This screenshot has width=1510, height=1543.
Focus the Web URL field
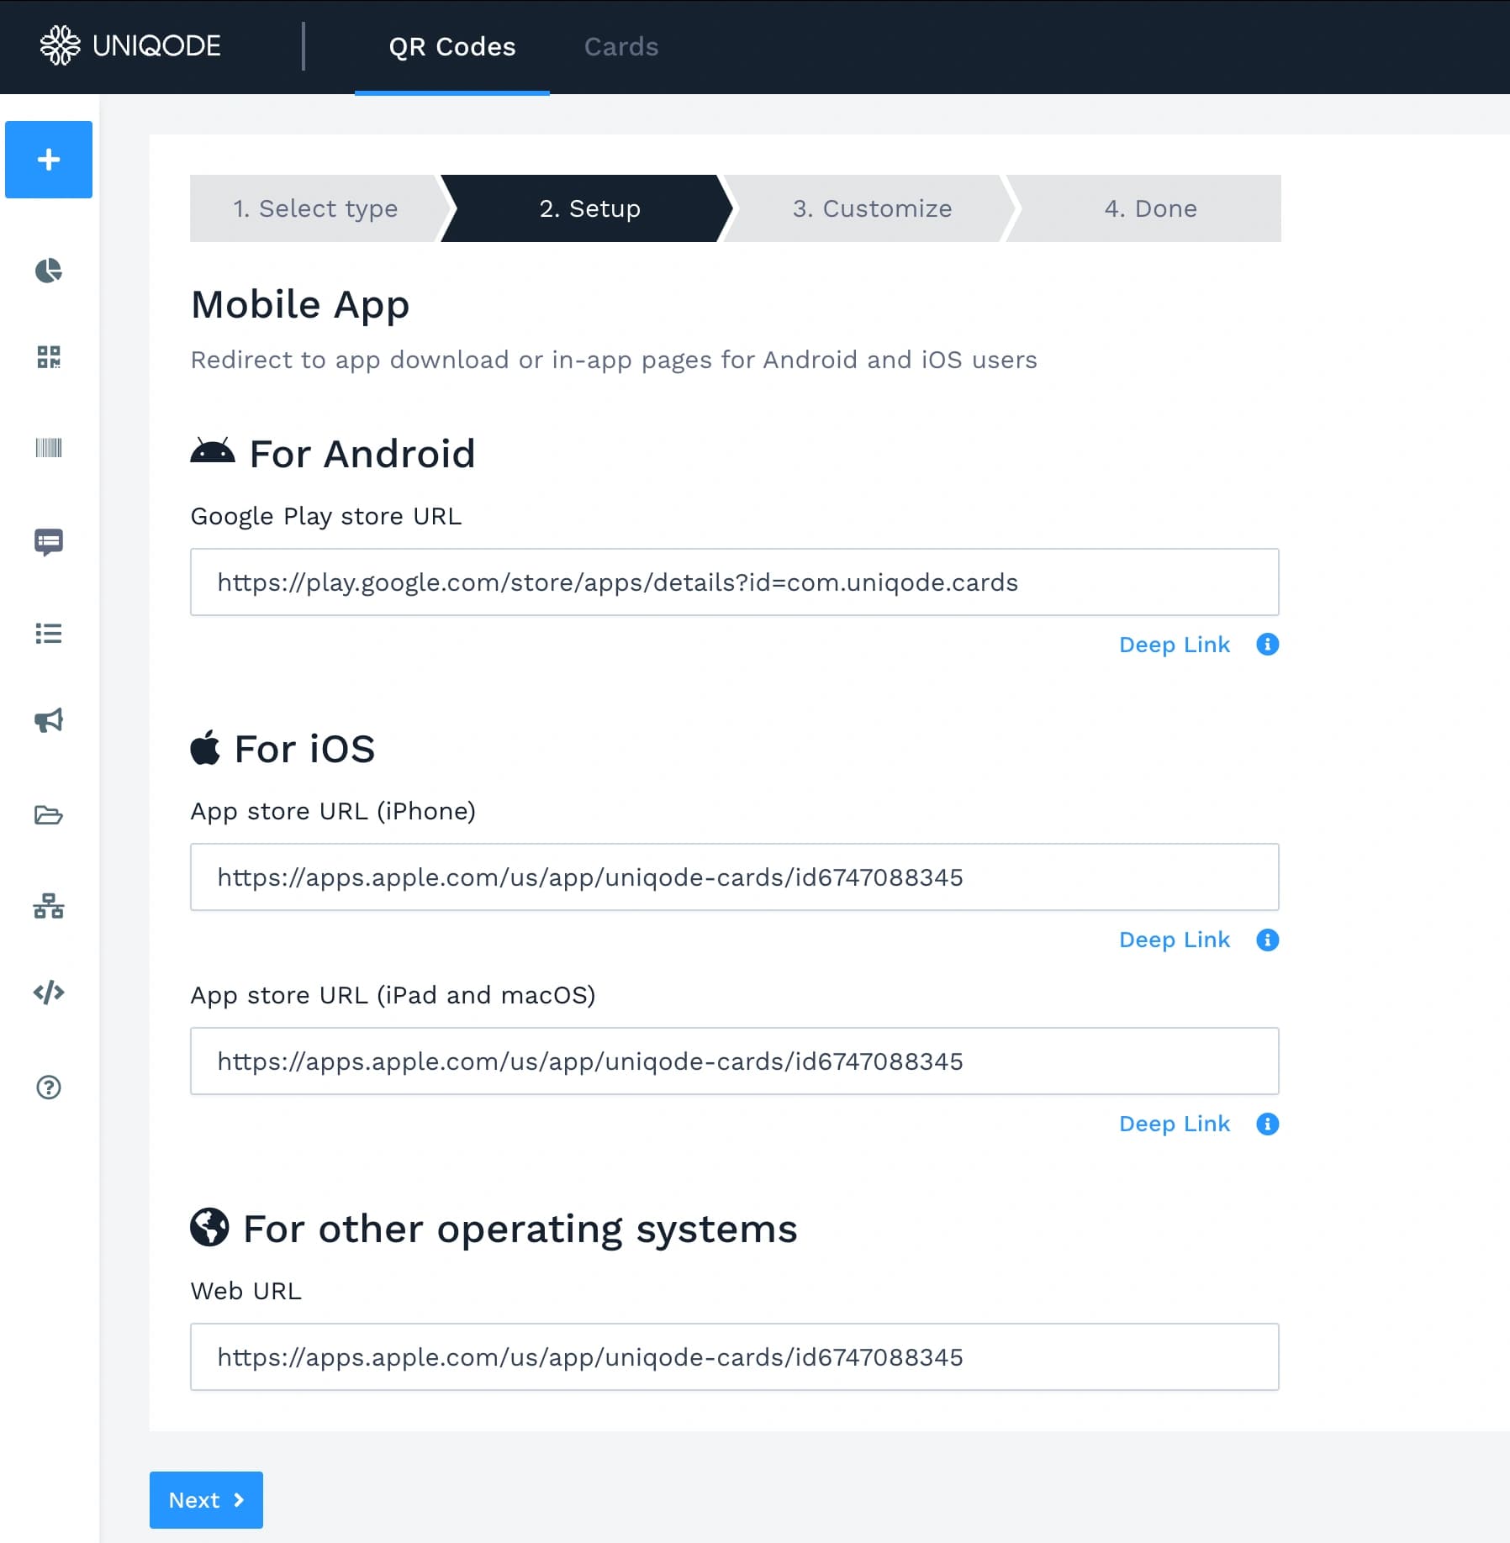735,1357
